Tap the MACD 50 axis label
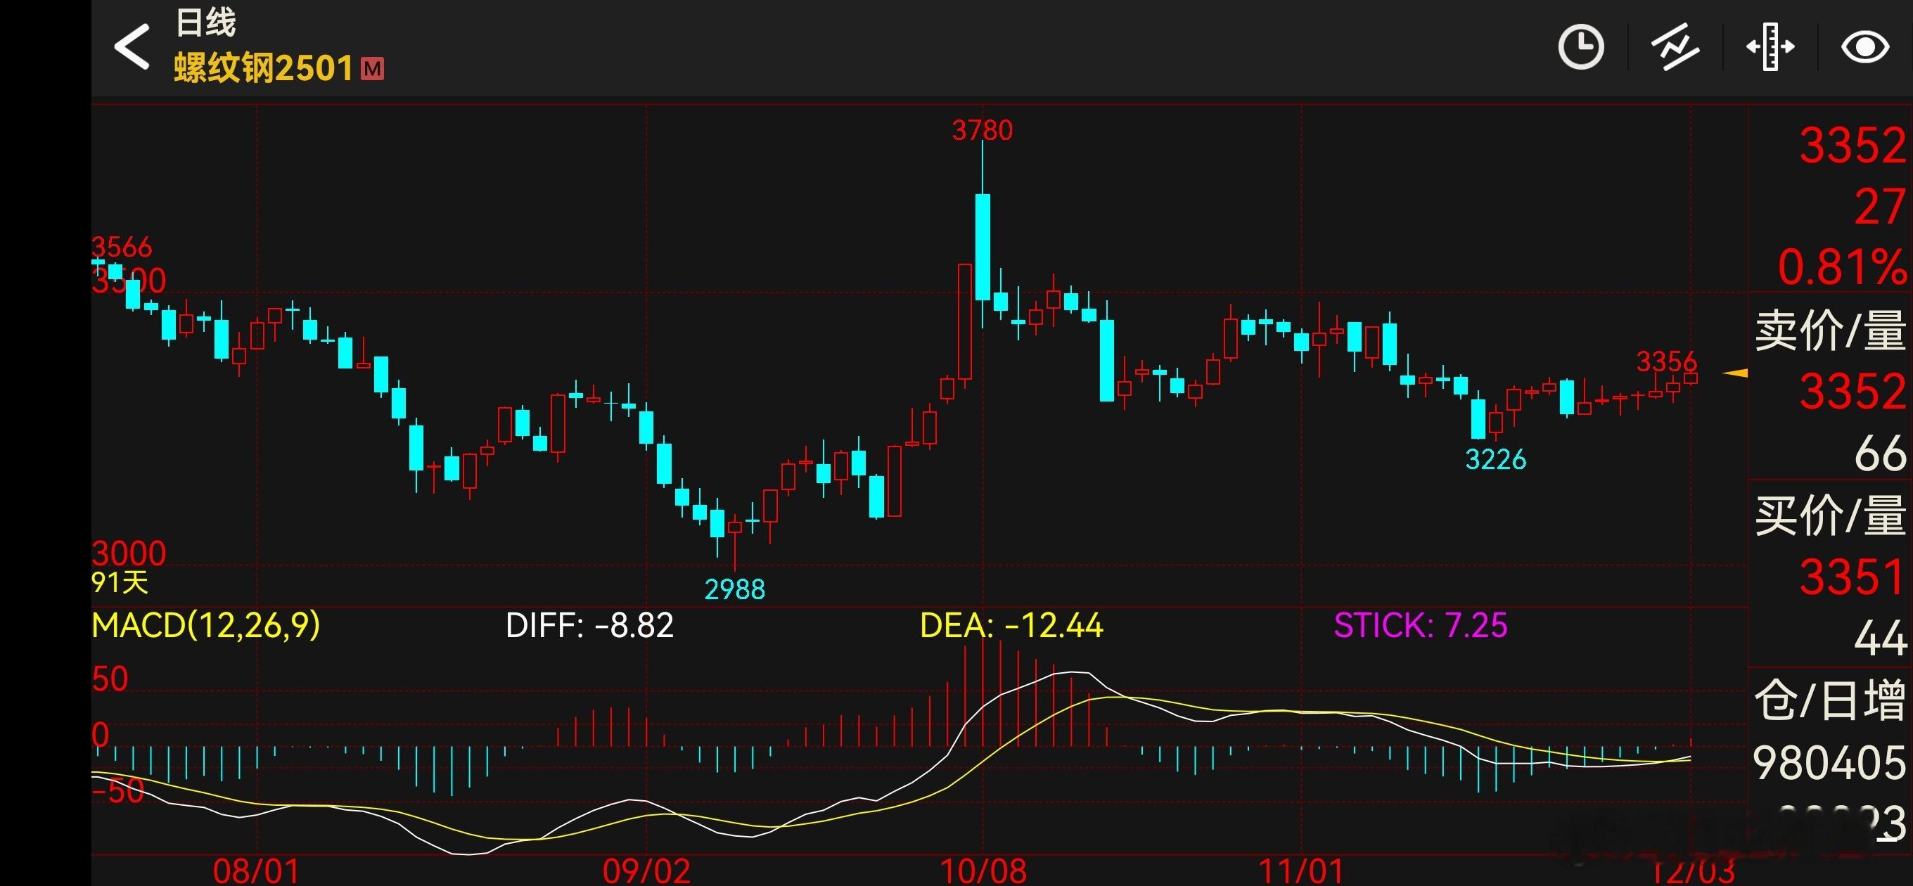 pyautogui.click(x=110, y=679)
